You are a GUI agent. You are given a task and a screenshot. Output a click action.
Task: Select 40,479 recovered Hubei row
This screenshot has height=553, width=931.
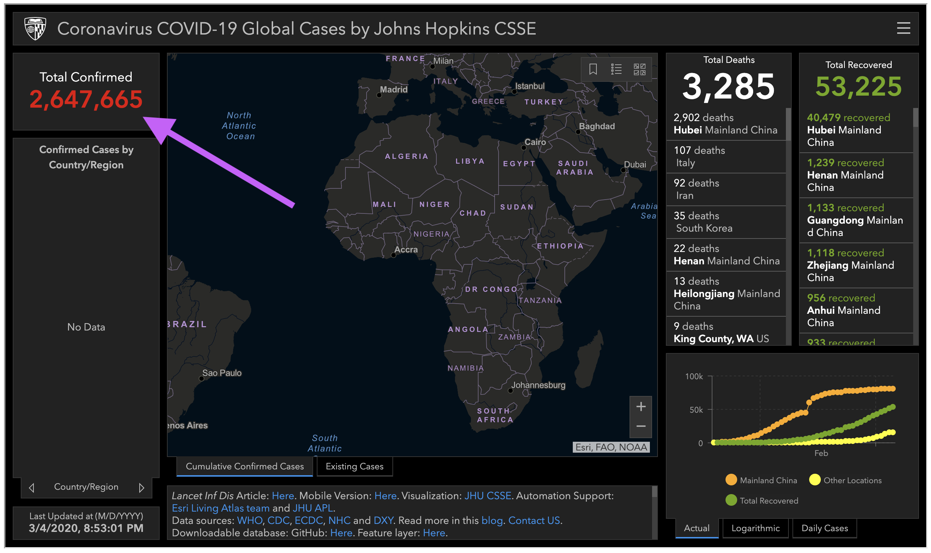pyautogui.click(x=856, y=130)
